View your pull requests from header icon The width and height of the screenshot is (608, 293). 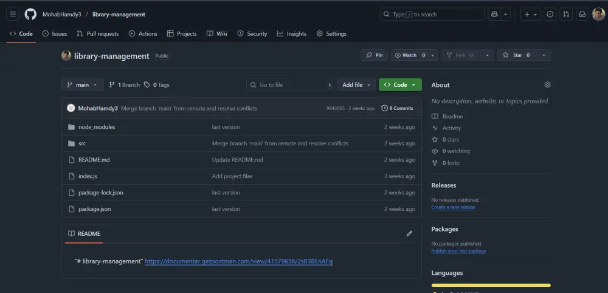(x=566, y=15)
